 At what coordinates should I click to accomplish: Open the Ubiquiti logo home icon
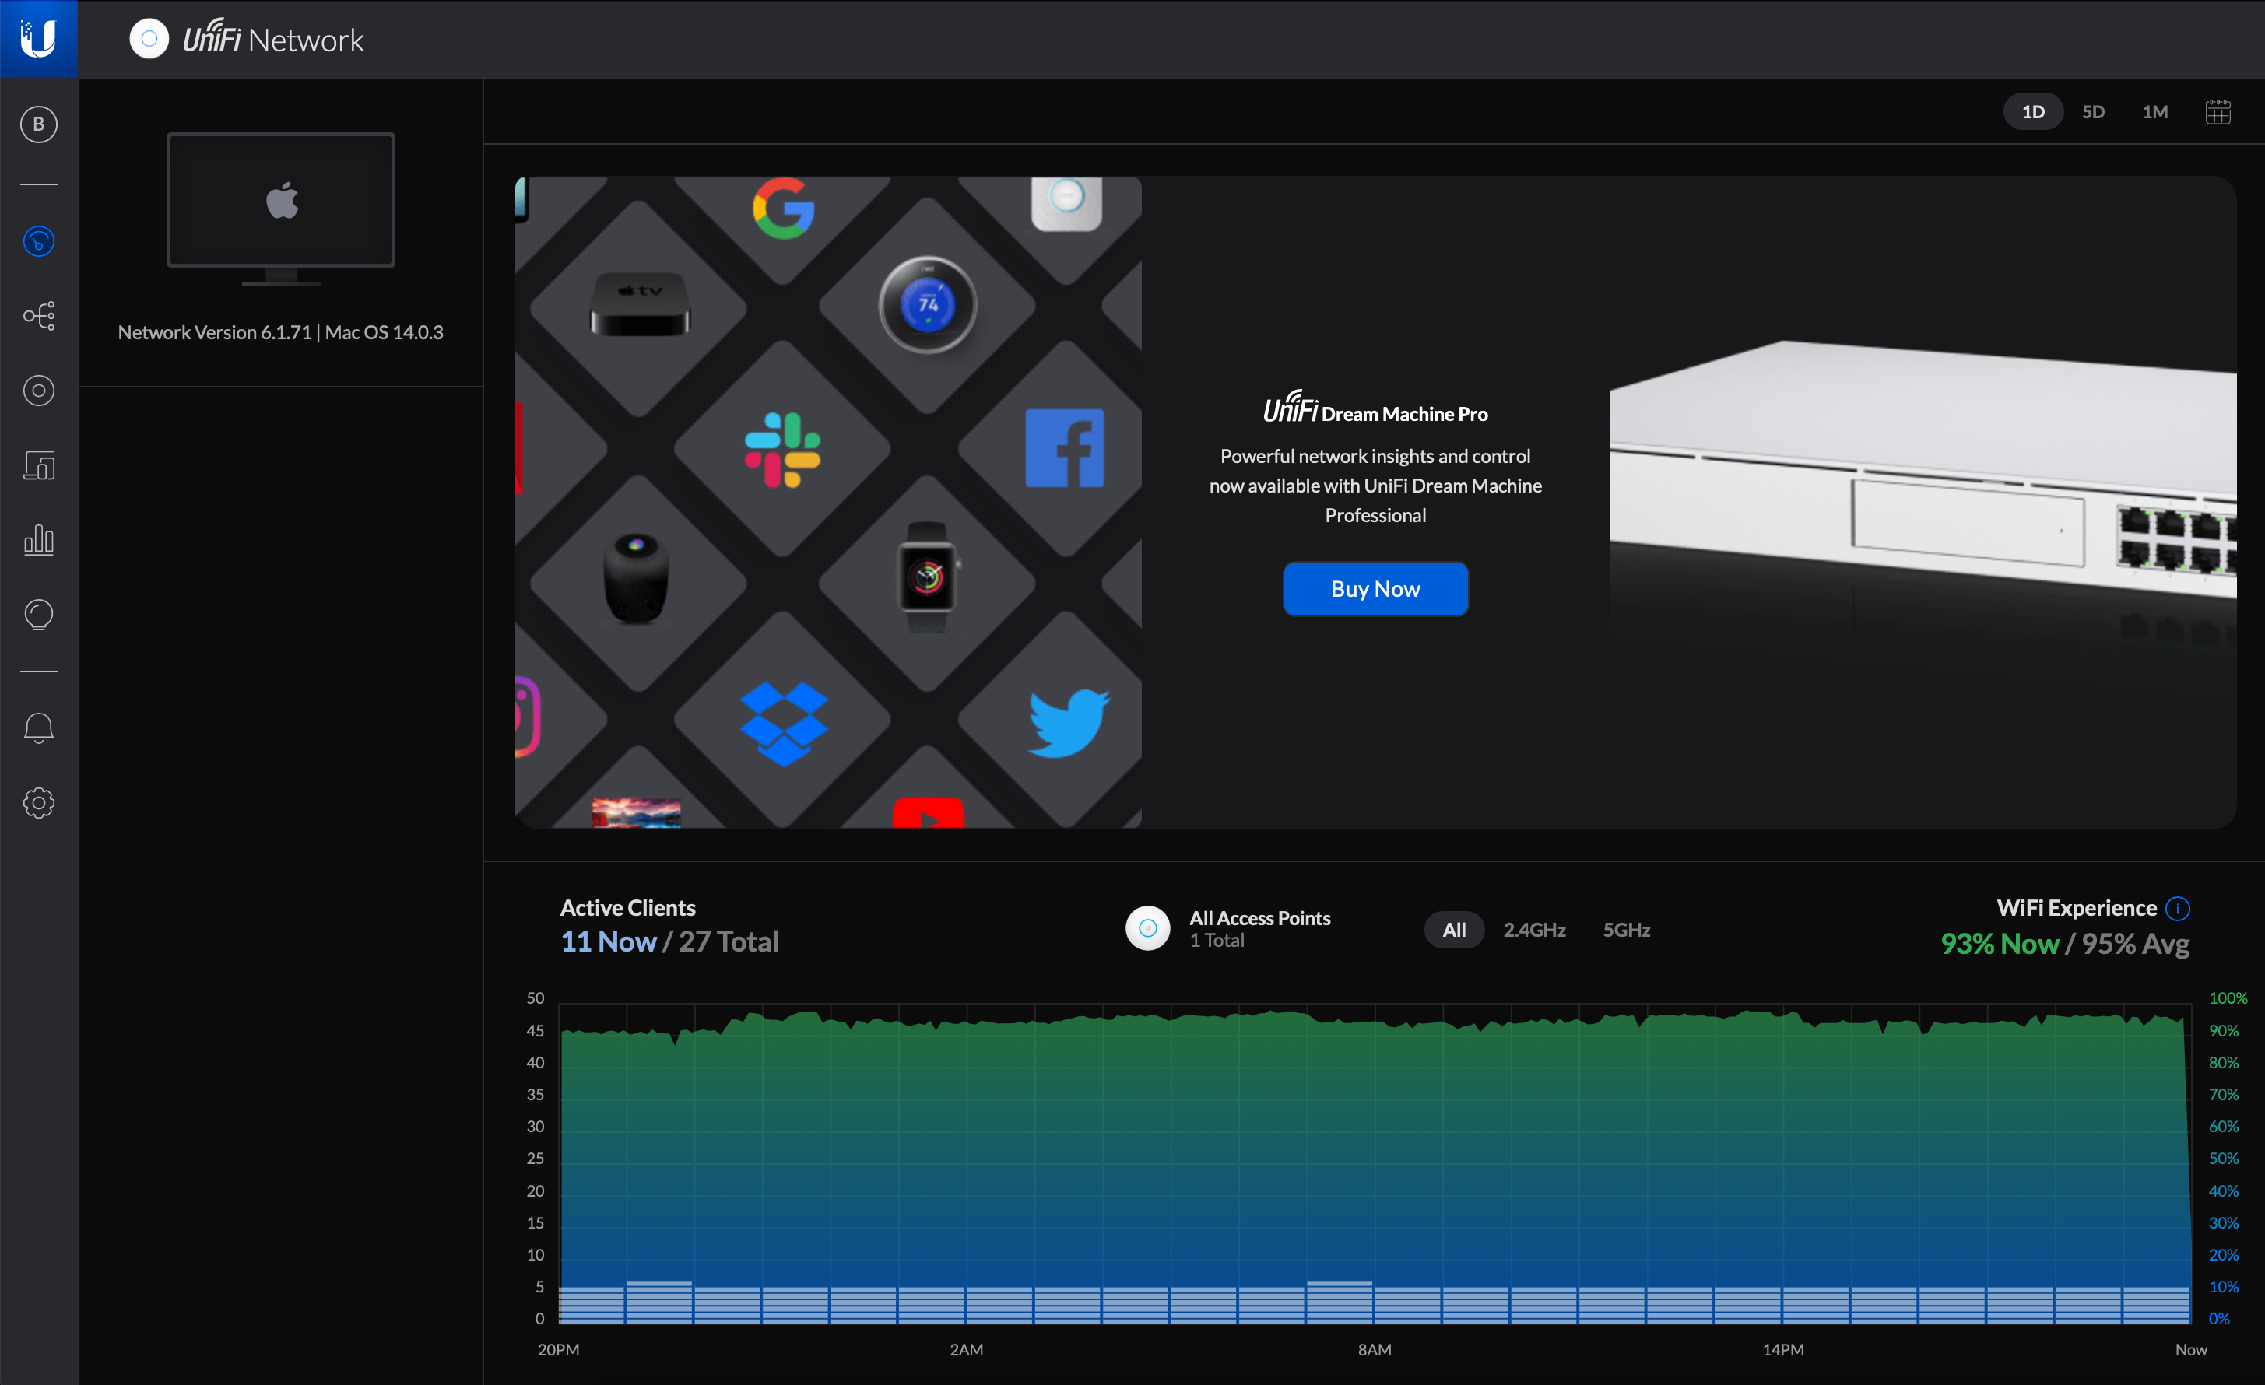coord(39,39)
